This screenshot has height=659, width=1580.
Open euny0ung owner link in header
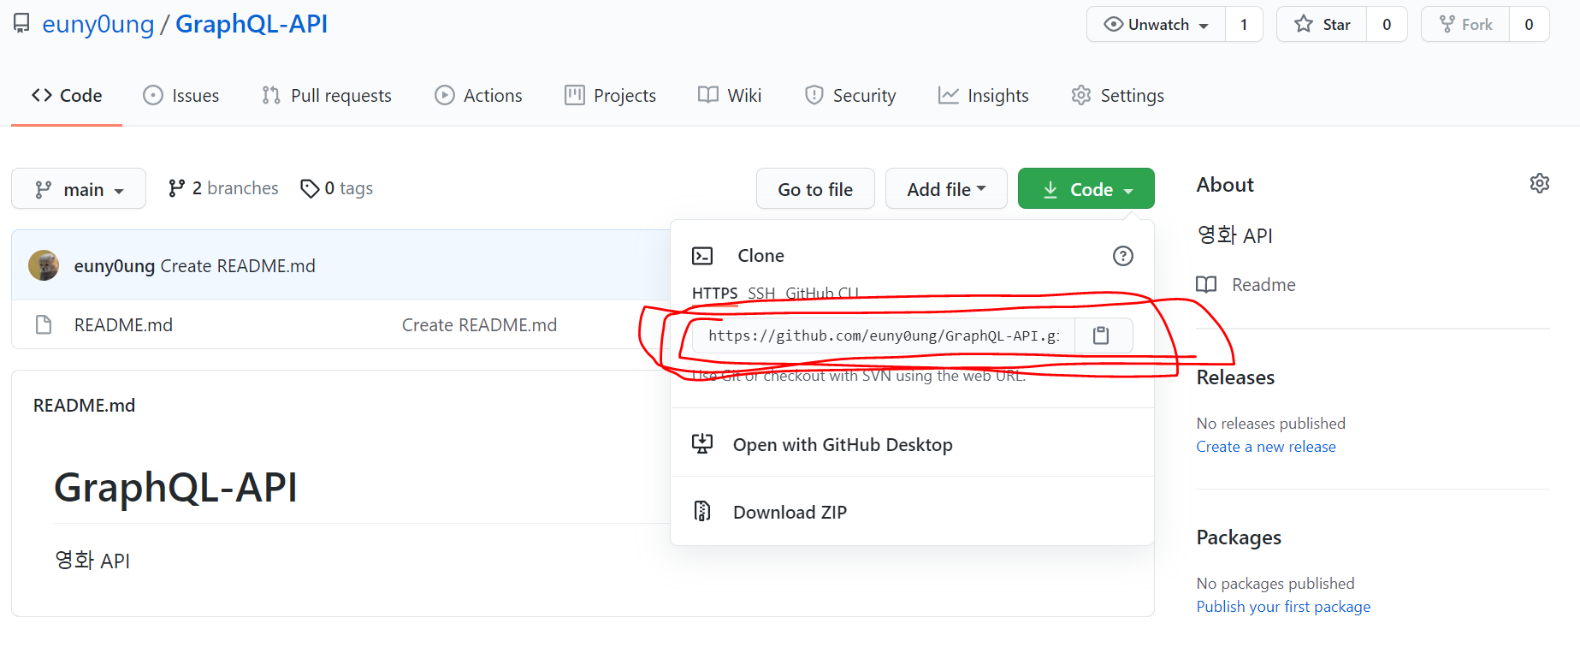[98, 24]
